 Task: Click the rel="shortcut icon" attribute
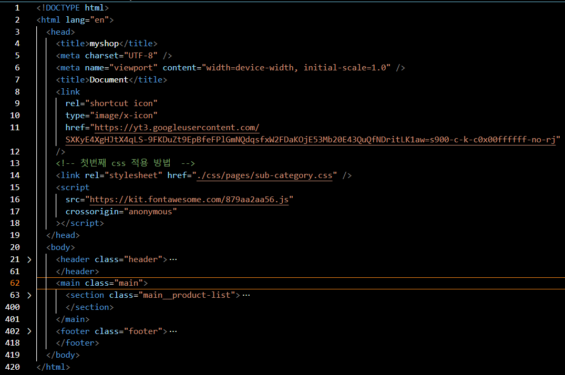point(111,103)
